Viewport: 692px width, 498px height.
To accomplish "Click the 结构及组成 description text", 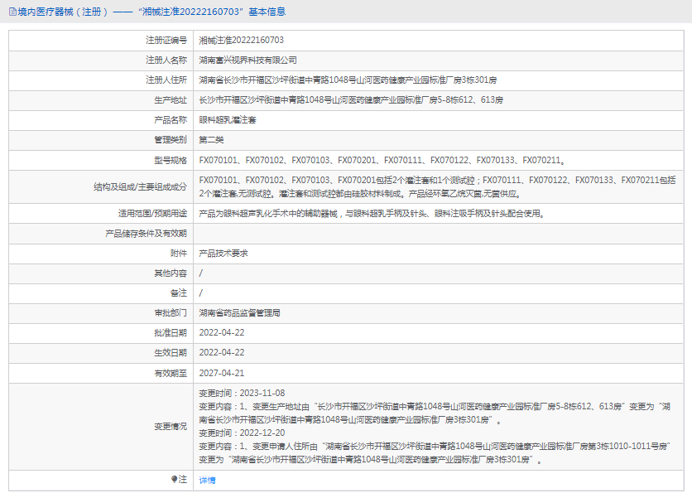I will (x=437, y=186).
